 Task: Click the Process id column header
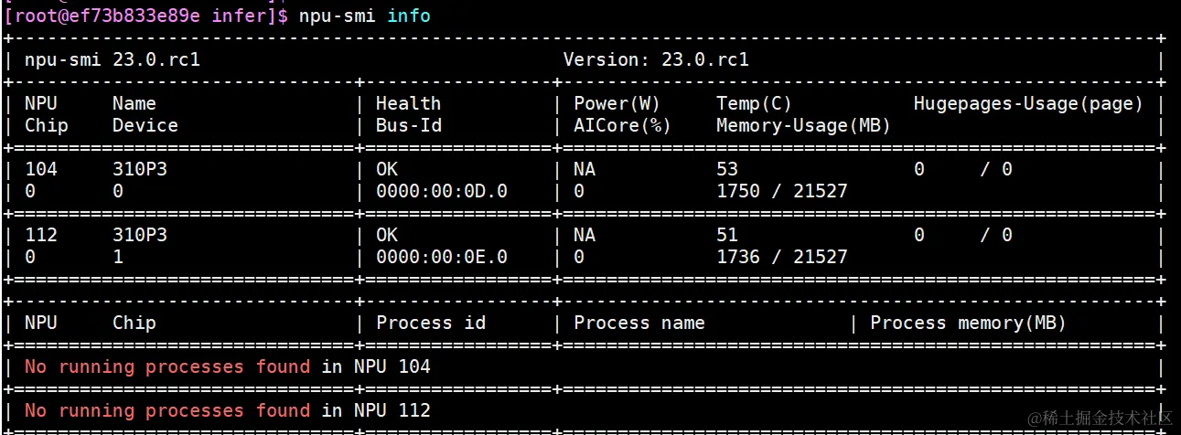click(431, 323)
